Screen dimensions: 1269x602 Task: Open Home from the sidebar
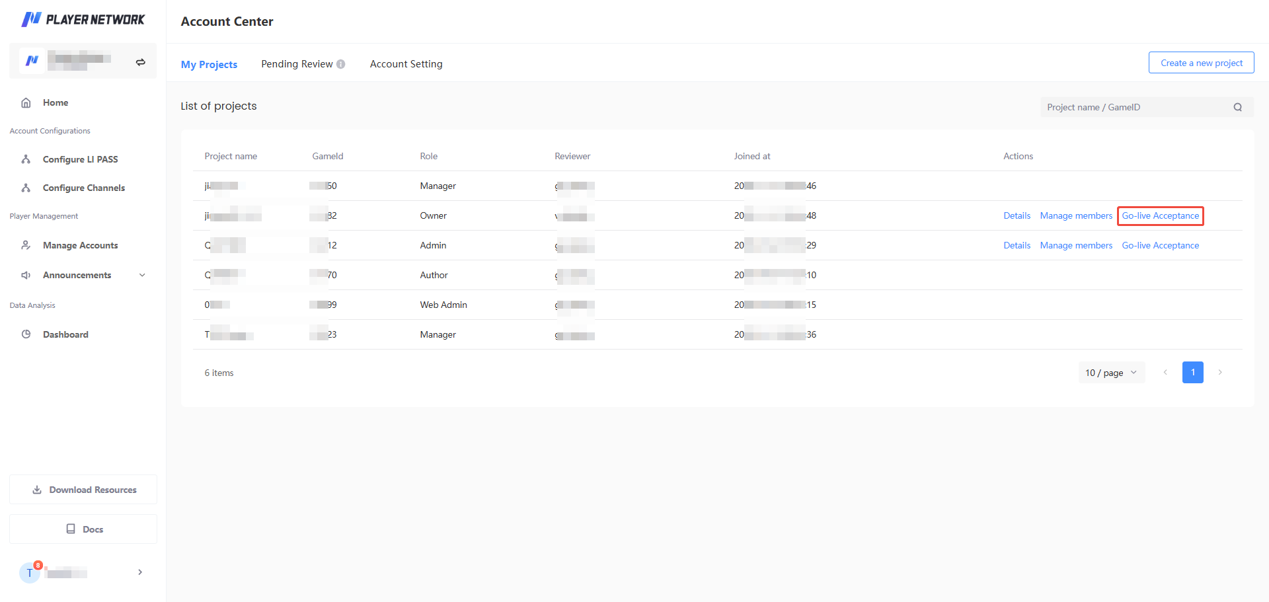pyautogui.click(x=56, y=102)
